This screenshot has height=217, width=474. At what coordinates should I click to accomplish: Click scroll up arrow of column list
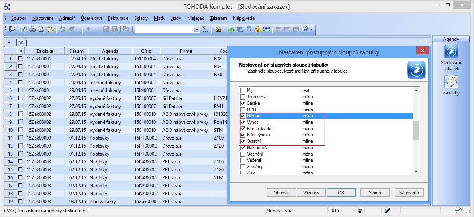416,91
